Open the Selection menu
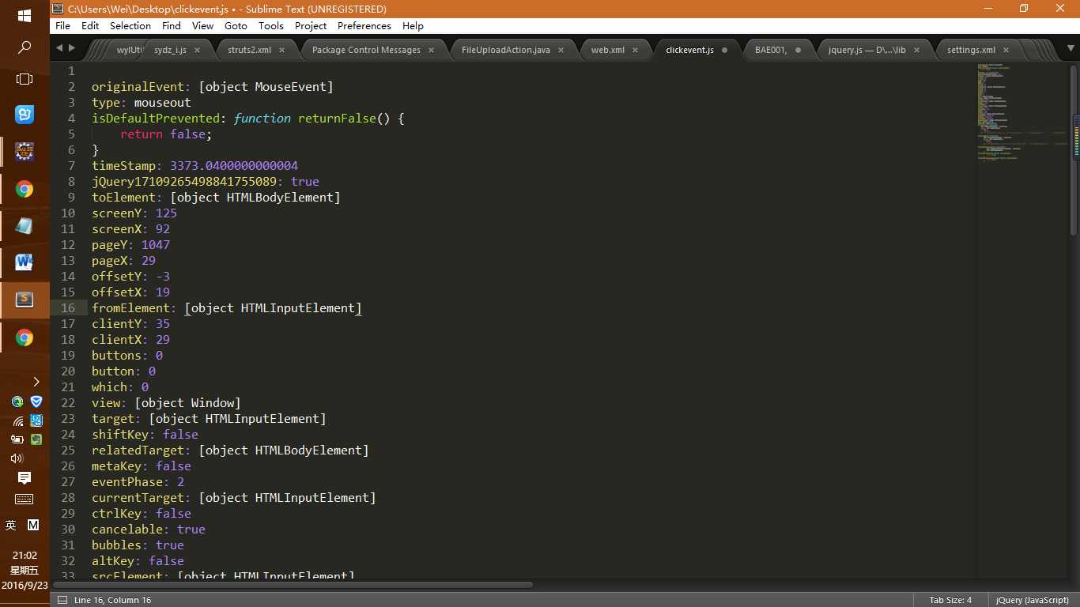The image size is (1080, 607). tap(130, 25)
